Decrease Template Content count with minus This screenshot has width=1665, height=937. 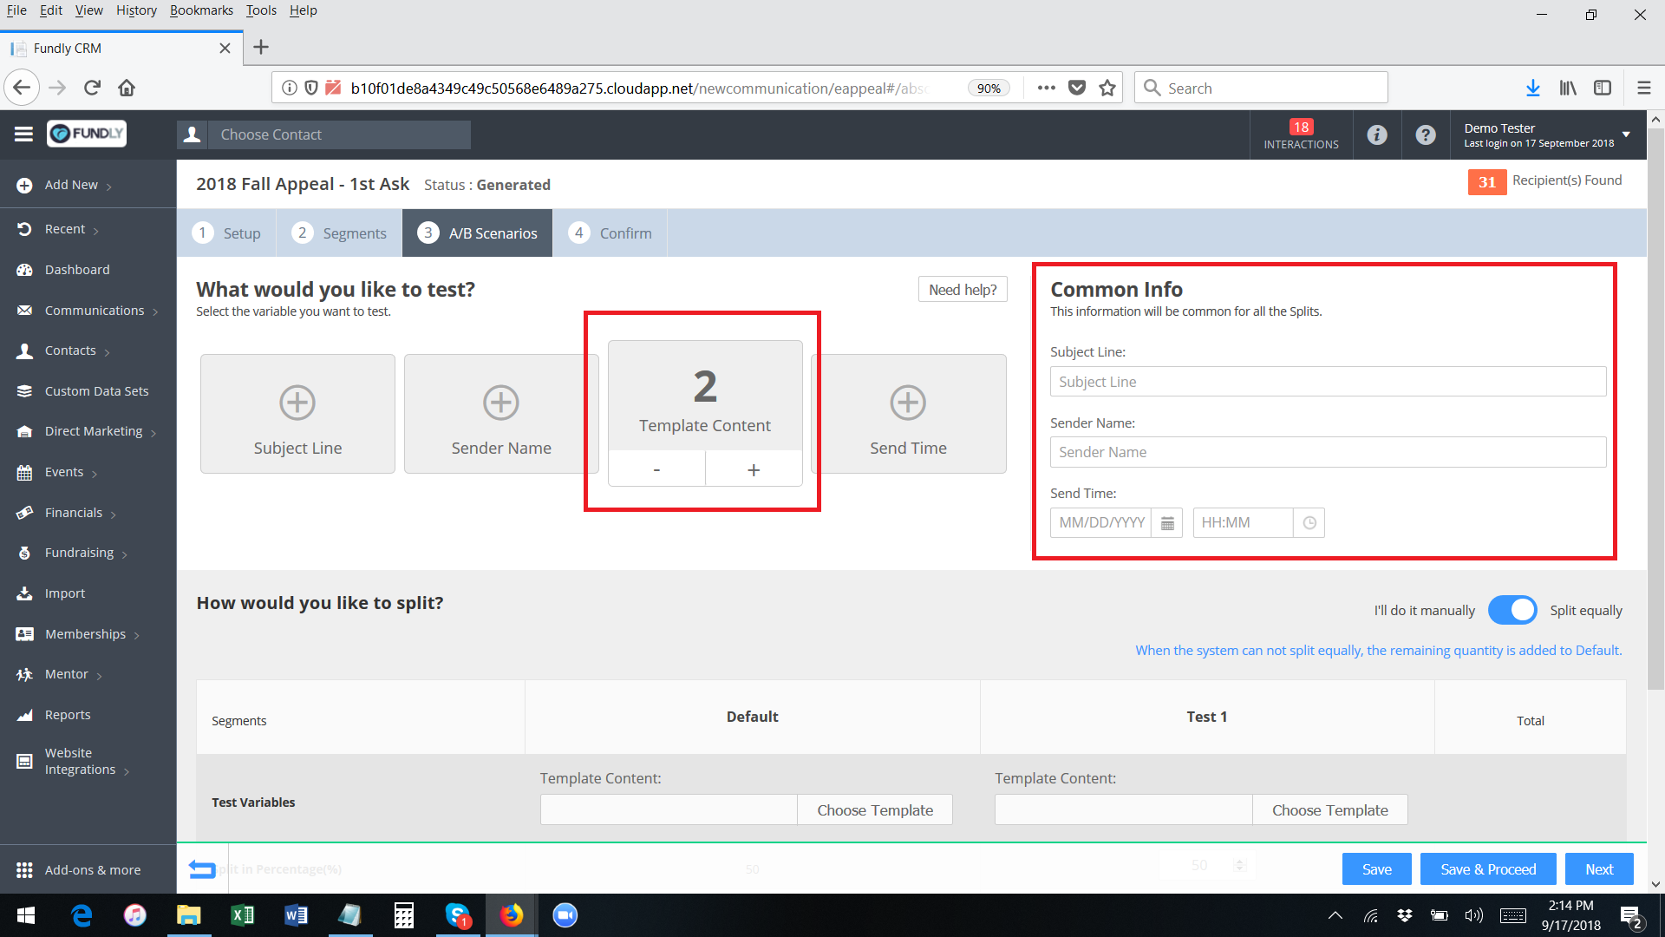[656, 469]
